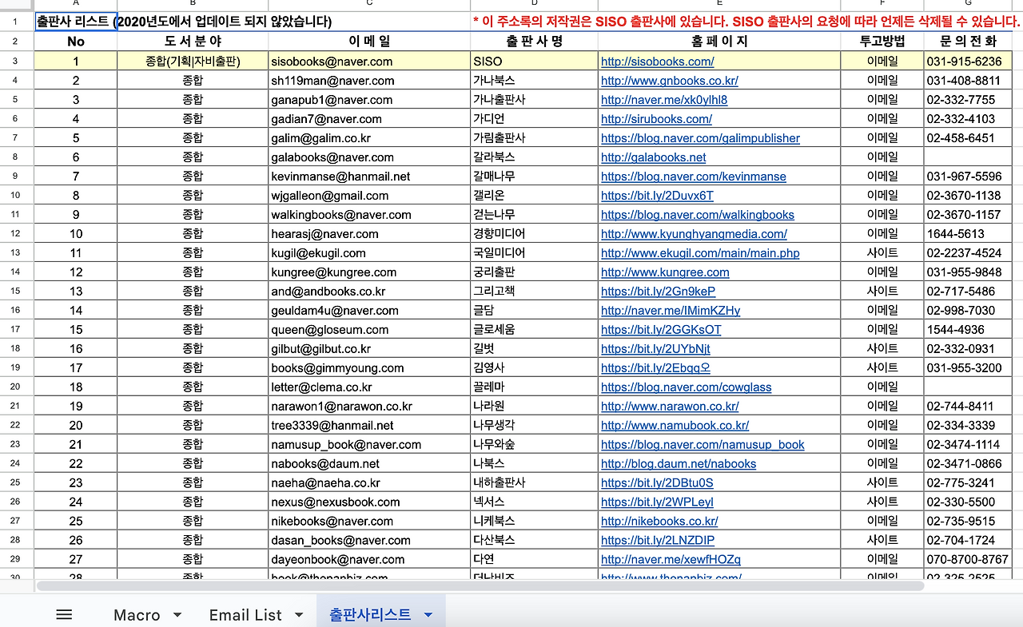The image size is (1023, 627).
Task: Select the dasan_books@naver.com email cell
Action: click(x=369, y=541)
